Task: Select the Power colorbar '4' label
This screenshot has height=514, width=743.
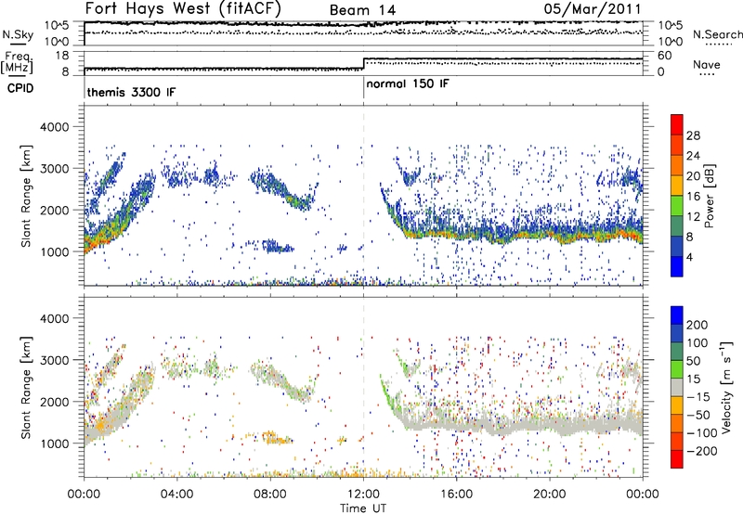Action: [x=689, y=257]
